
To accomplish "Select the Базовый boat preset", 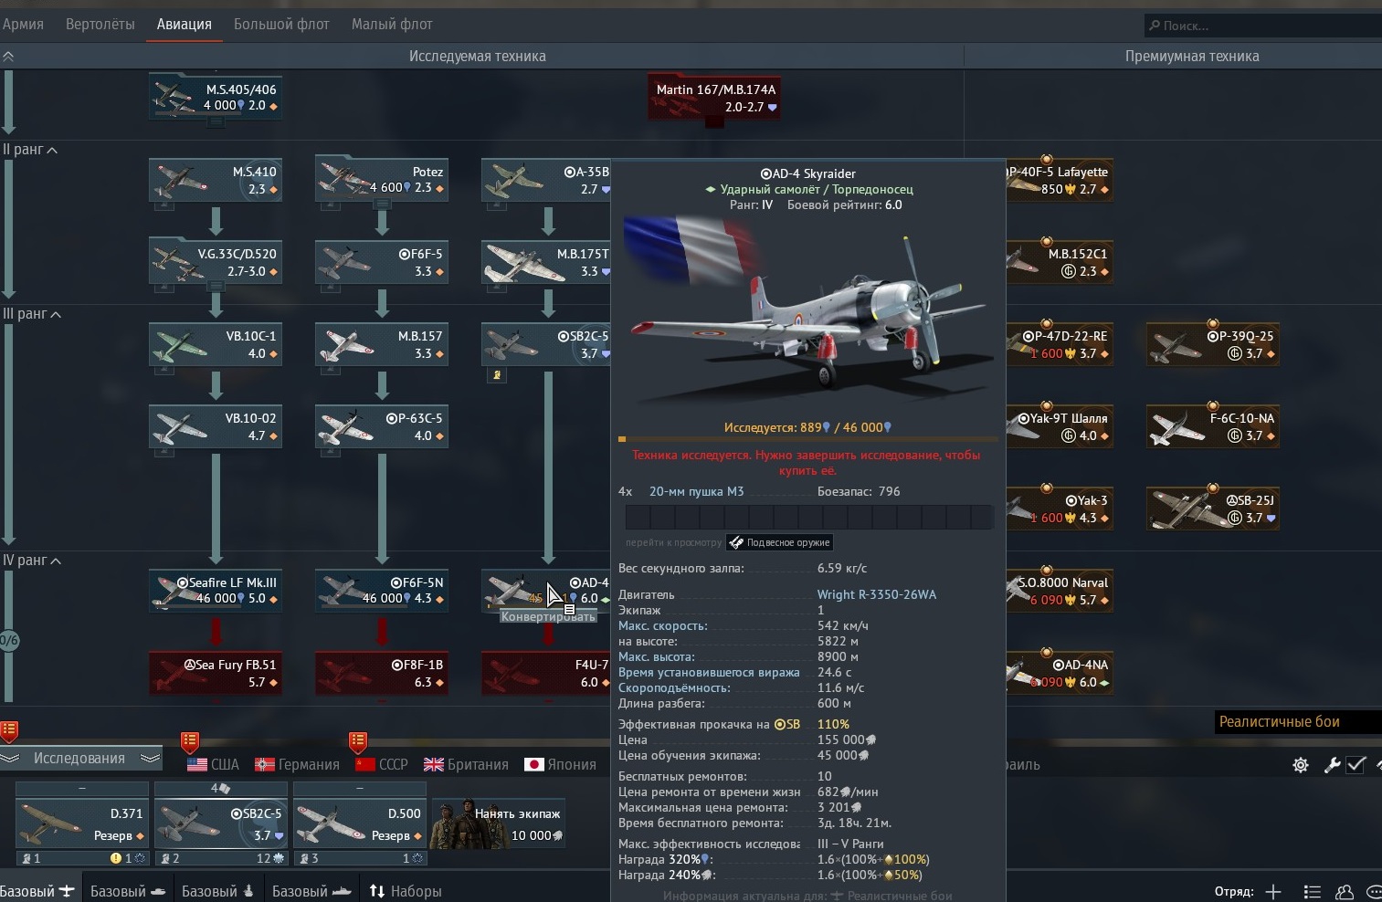I will tap(311, 891).
